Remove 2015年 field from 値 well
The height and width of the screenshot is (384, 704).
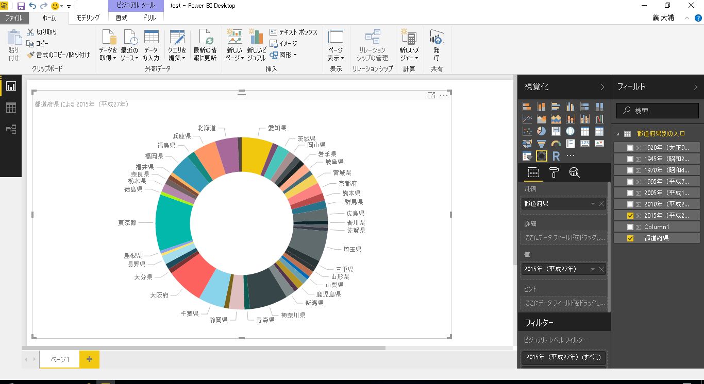[601, 269]
